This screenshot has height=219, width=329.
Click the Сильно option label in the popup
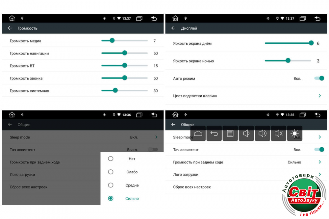[x=132, y=199]
